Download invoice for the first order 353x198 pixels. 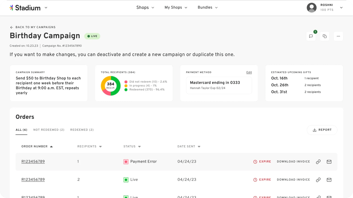(293, 161)
